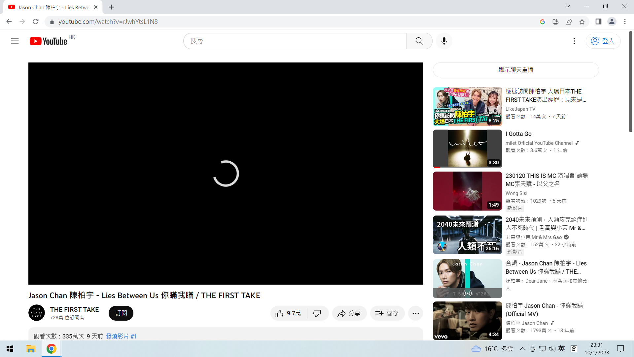Show chat replay 顯示聊天重播
The height and width of the screenshot is (357, 634).
tap(516, 70)
